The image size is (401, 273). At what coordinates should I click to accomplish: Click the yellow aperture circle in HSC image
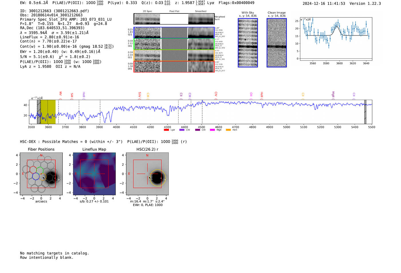[158, 178]
